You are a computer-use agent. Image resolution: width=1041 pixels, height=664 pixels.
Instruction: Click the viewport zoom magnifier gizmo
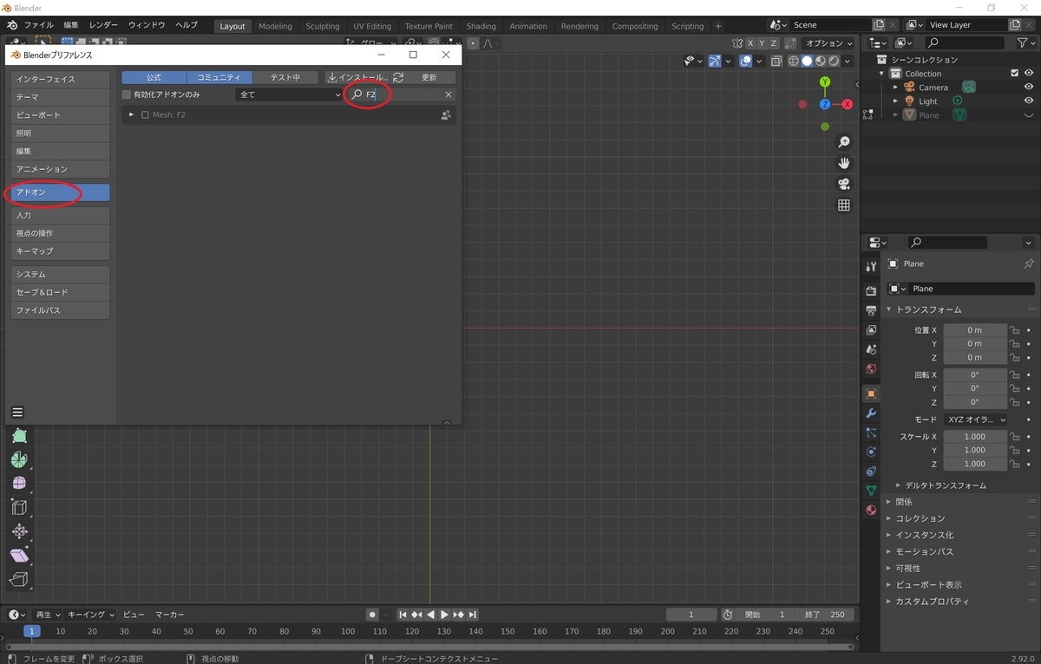tap(843, 142)
